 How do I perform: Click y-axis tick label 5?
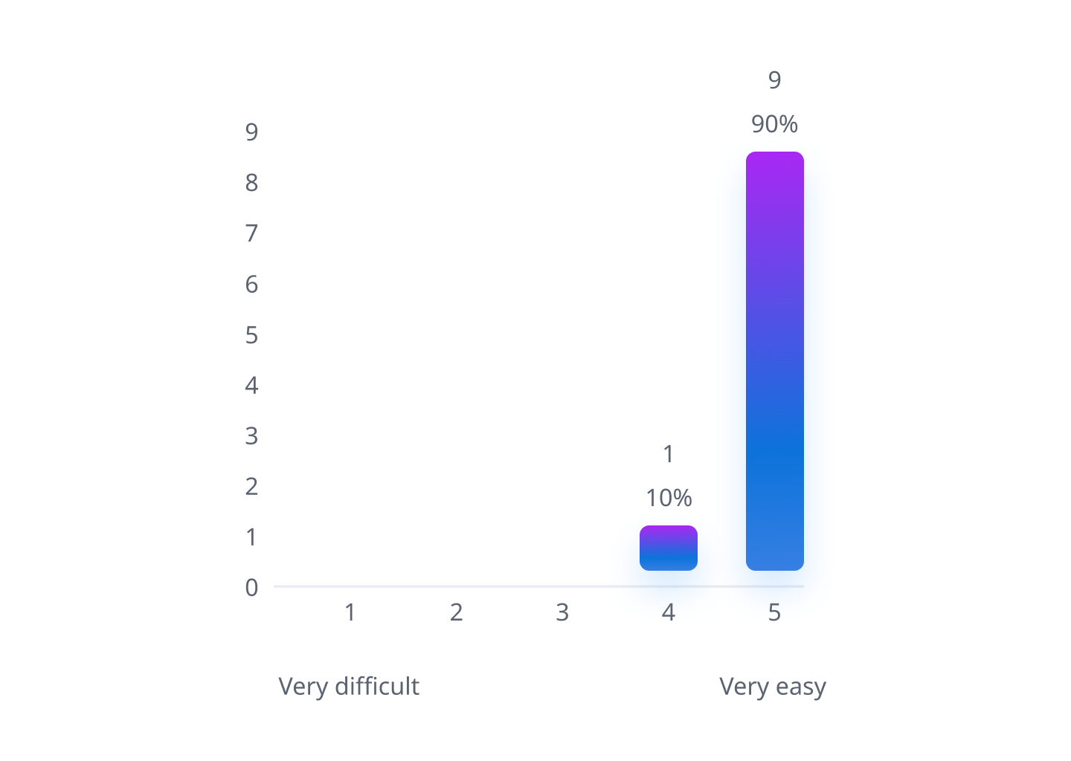(251, 335)
